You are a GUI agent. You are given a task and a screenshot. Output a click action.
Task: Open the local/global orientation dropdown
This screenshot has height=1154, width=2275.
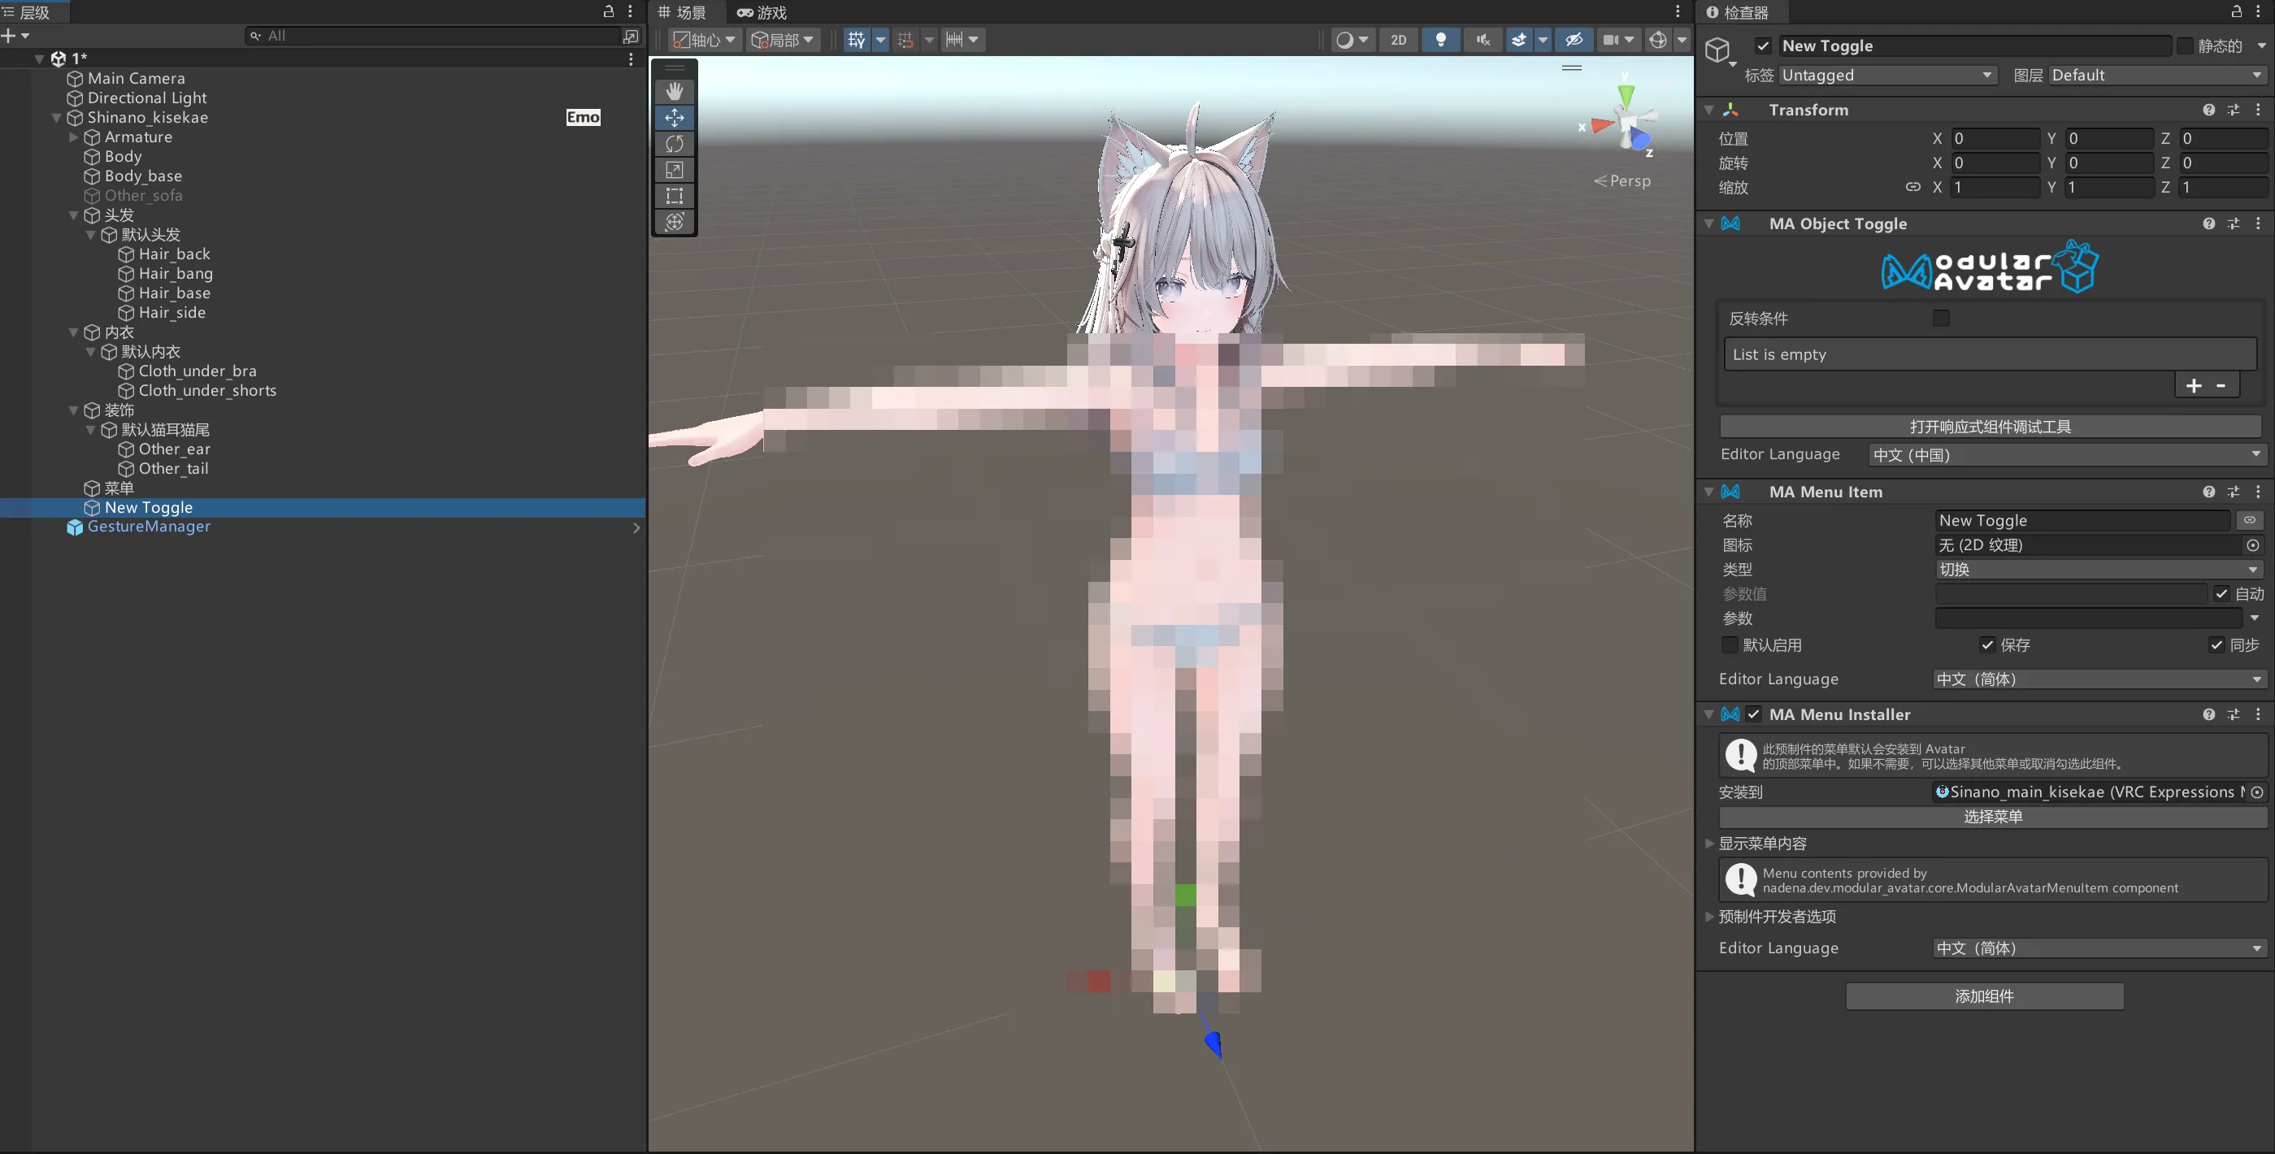coord(783,40)
